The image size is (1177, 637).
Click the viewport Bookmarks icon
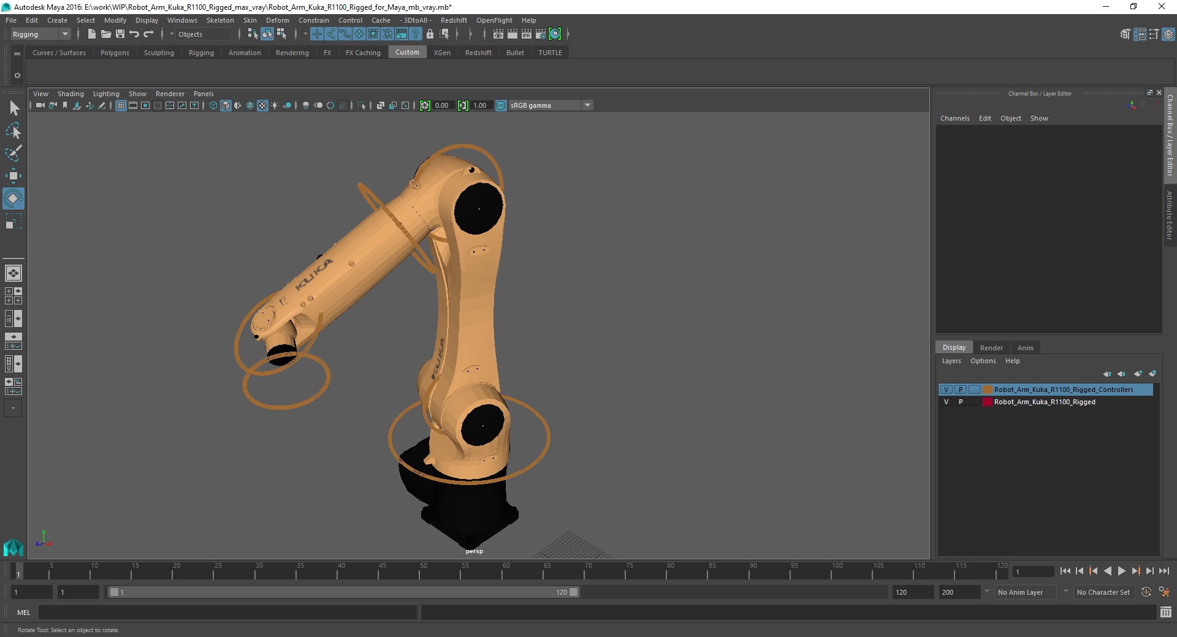[65, 105]
